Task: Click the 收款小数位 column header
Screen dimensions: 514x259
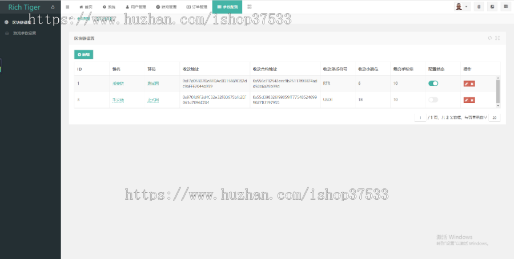Action: [368, 69]
